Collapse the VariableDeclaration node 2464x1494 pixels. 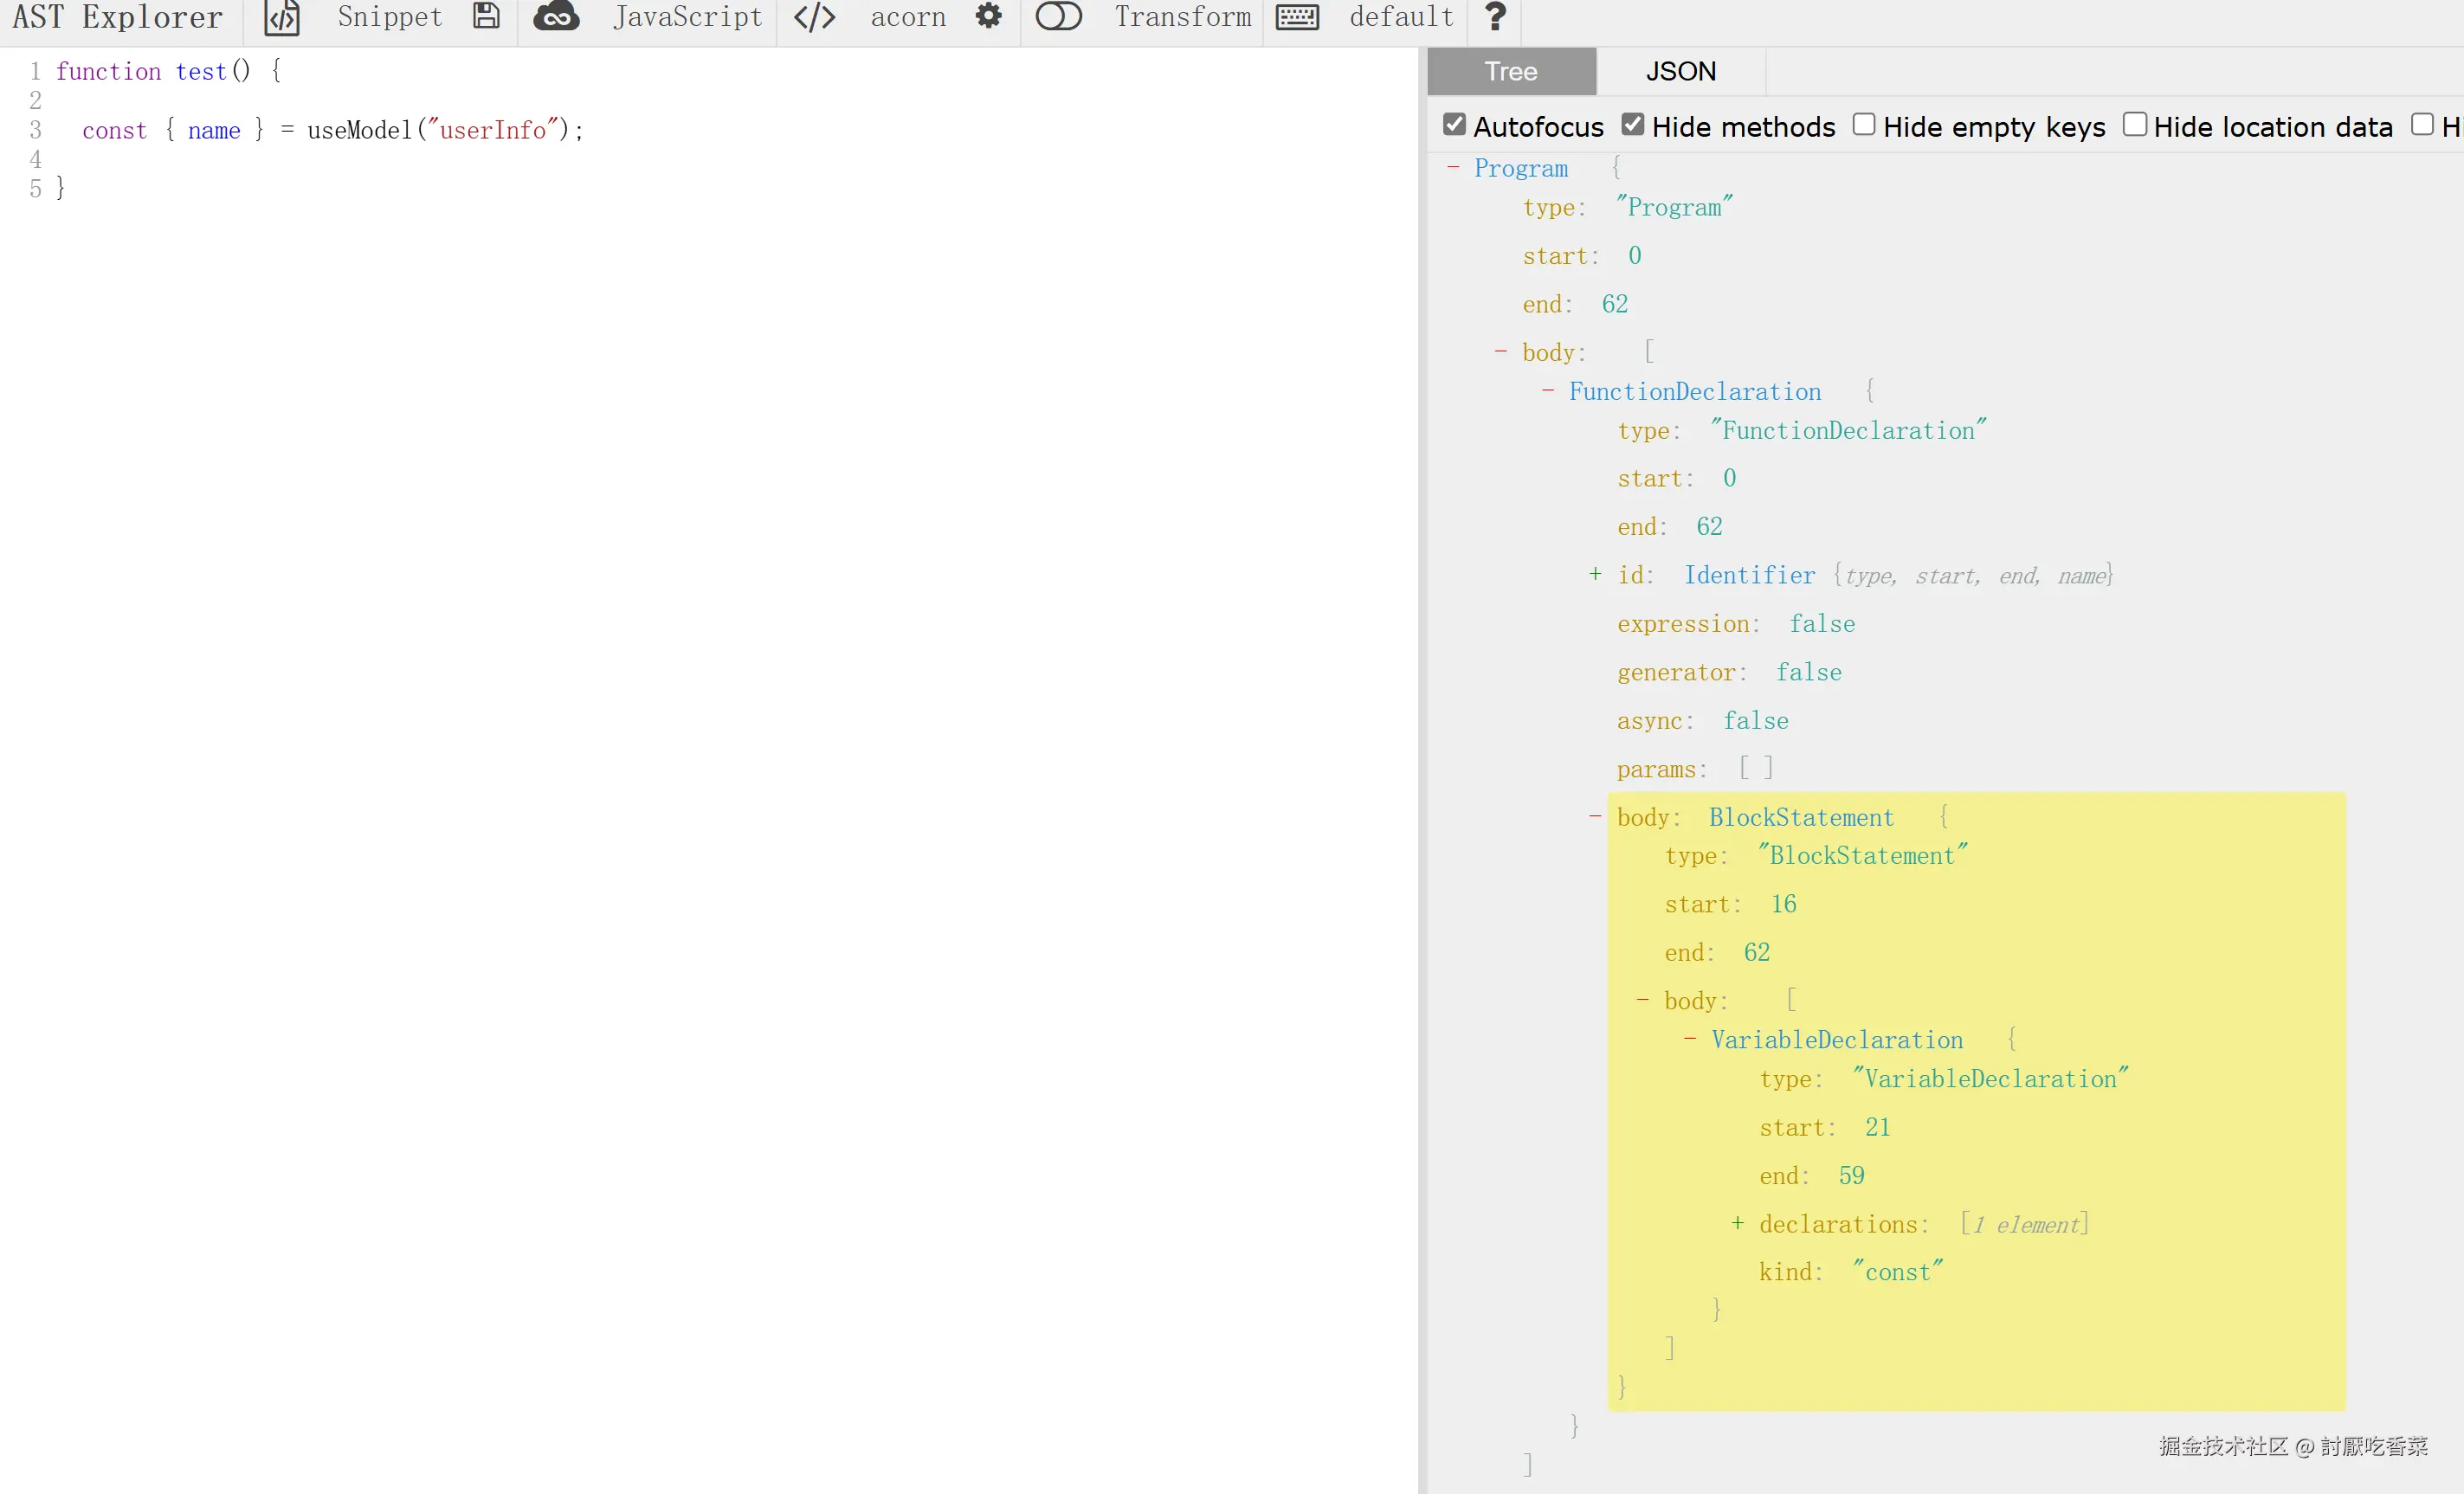pos(1689,1039)
